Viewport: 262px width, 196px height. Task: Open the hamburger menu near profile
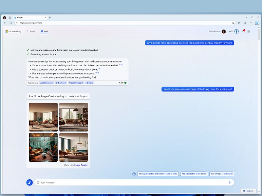click(249, 31)
